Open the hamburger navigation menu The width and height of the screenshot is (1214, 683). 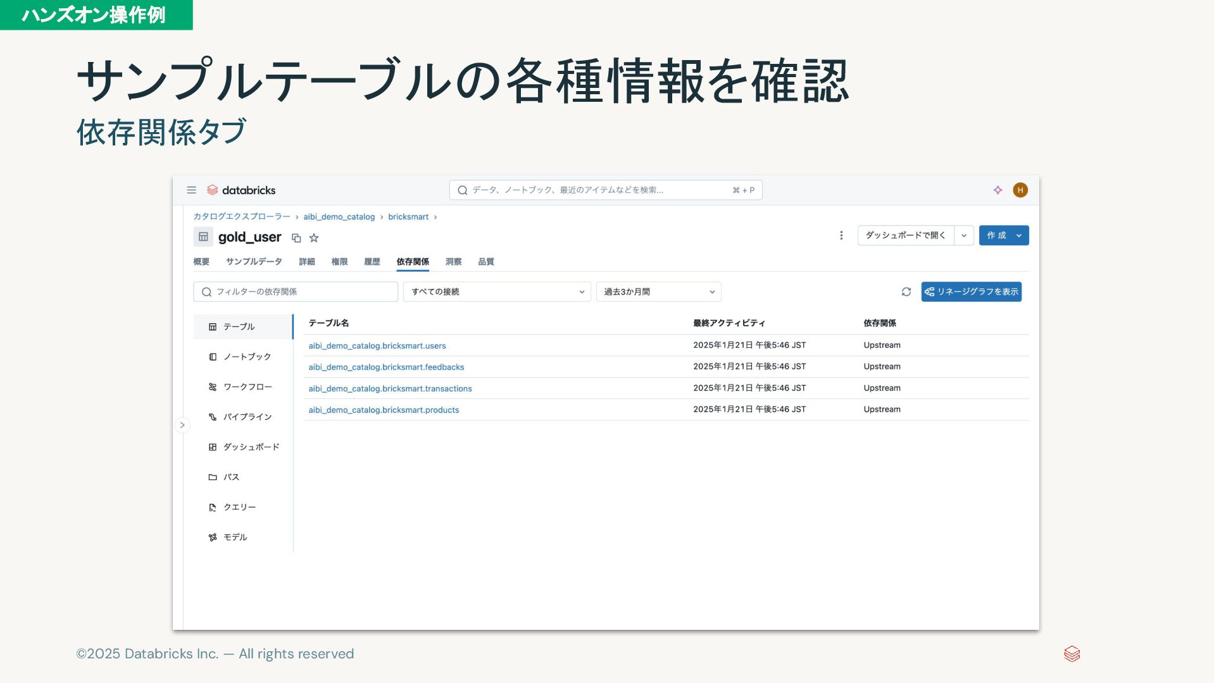click(x=191, y=190)
